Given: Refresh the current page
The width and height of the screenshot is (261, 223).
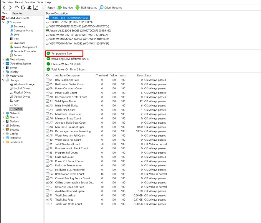Looking at the screenshot, I should coord(23,7).
